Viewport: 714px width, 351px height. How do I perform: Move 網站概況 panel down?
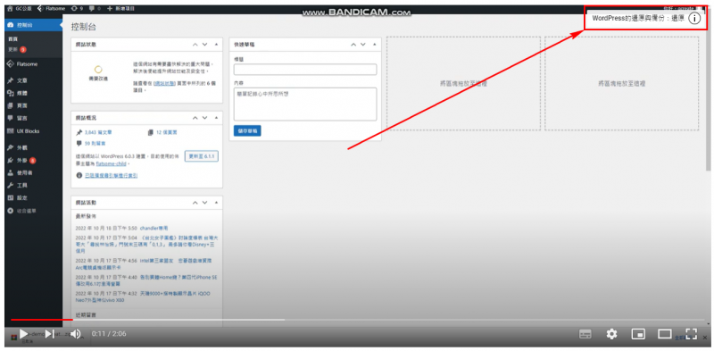[x=205, y=118]
